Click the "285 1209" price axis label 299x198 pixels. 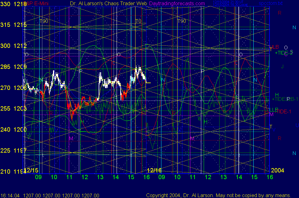click(x=13, y=67)
